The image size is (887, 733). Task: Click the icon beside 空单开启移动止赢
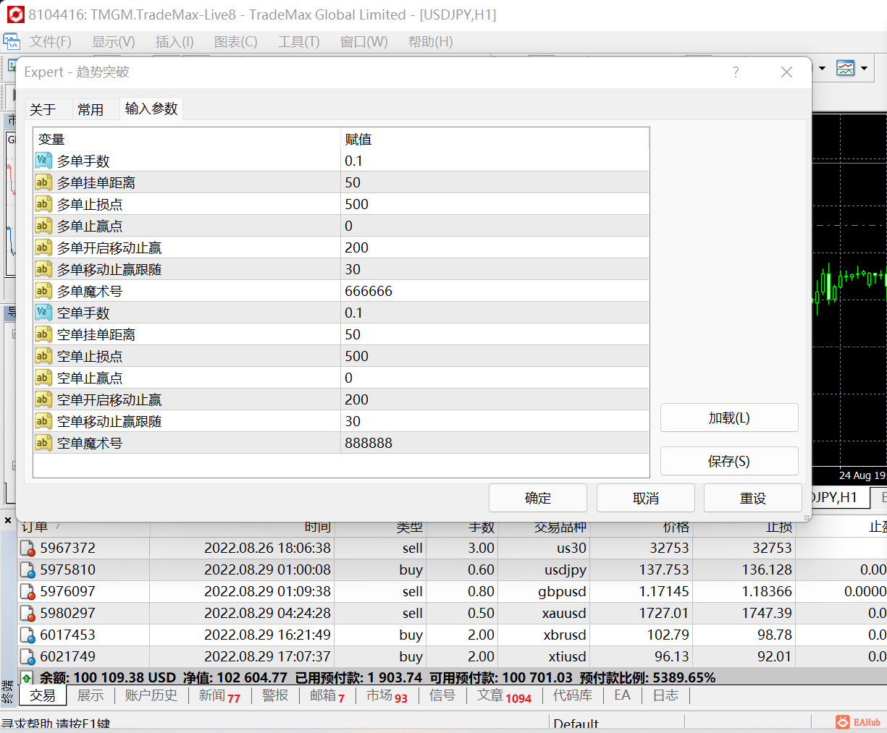coord(43,399)
